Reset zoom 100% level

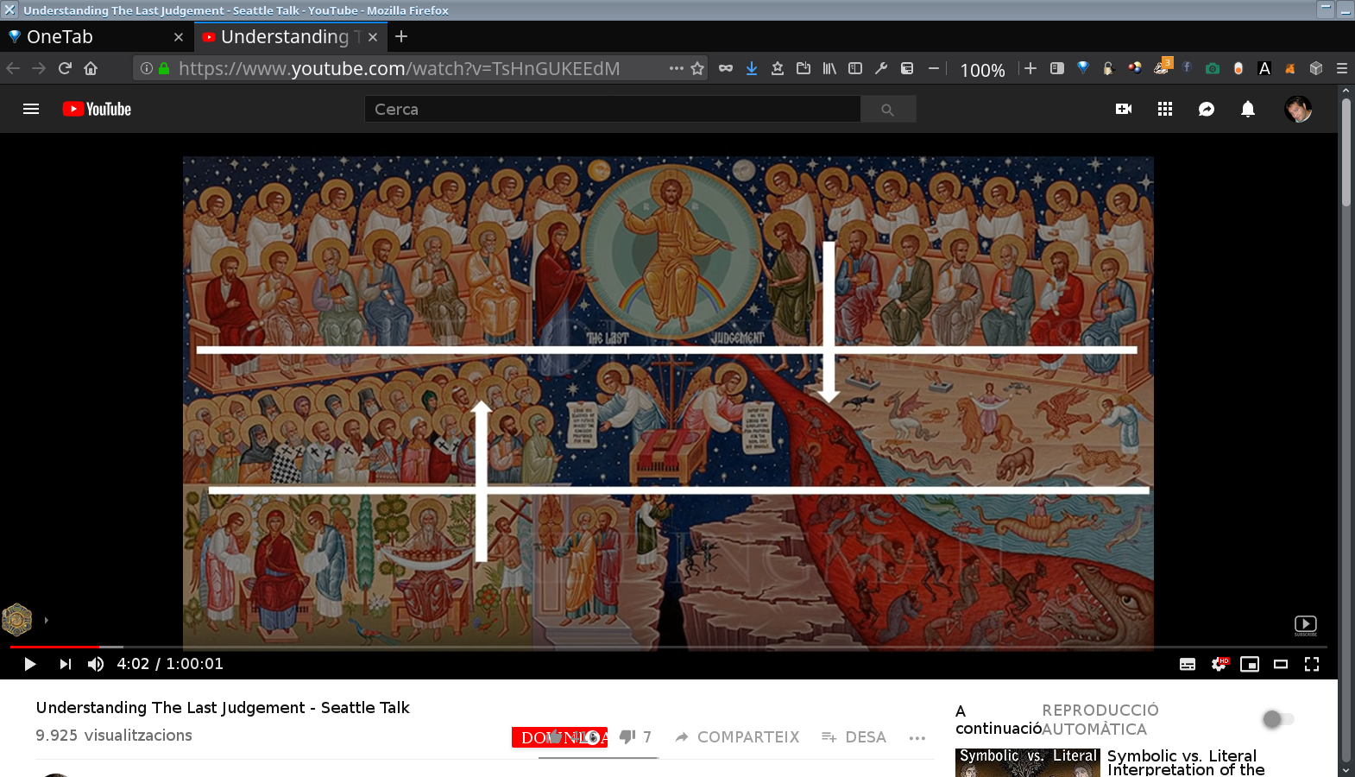coord(982,70)
